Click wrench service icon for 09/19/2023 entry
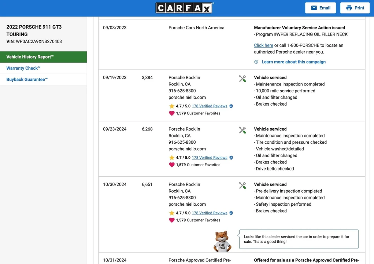This screenshot has height=264, width=374. [x=242, y=78]
